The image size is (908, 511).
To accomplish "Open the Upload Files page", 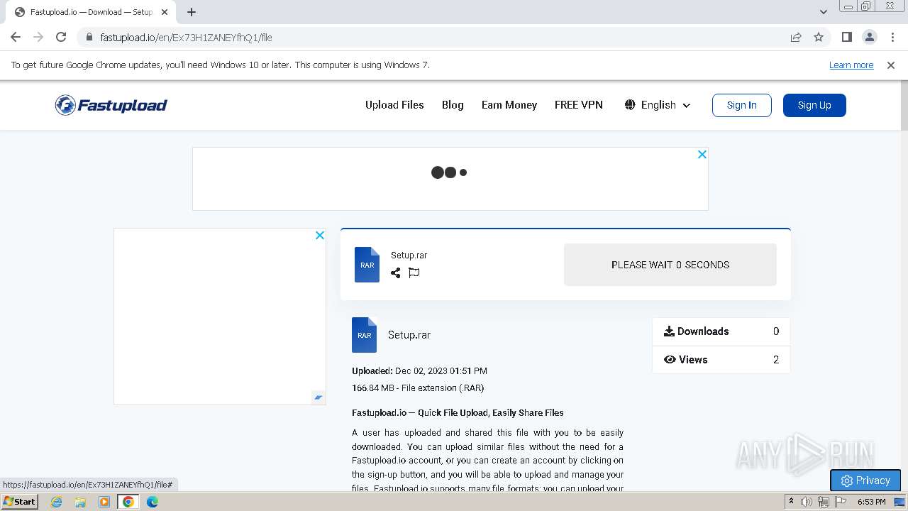I will (394, 105).
